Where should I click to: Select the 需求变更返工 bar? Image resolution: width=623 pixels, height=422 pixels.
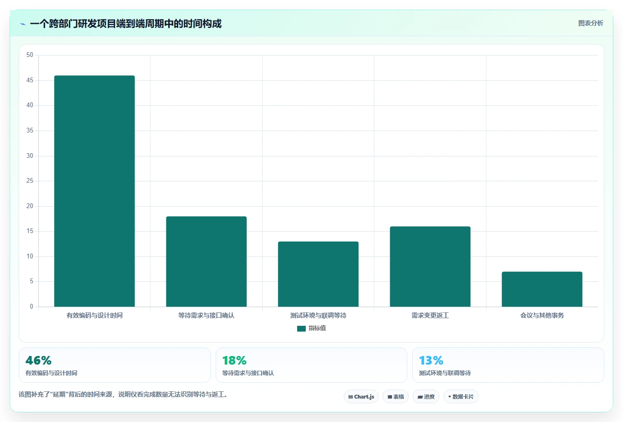coord(430,267)
